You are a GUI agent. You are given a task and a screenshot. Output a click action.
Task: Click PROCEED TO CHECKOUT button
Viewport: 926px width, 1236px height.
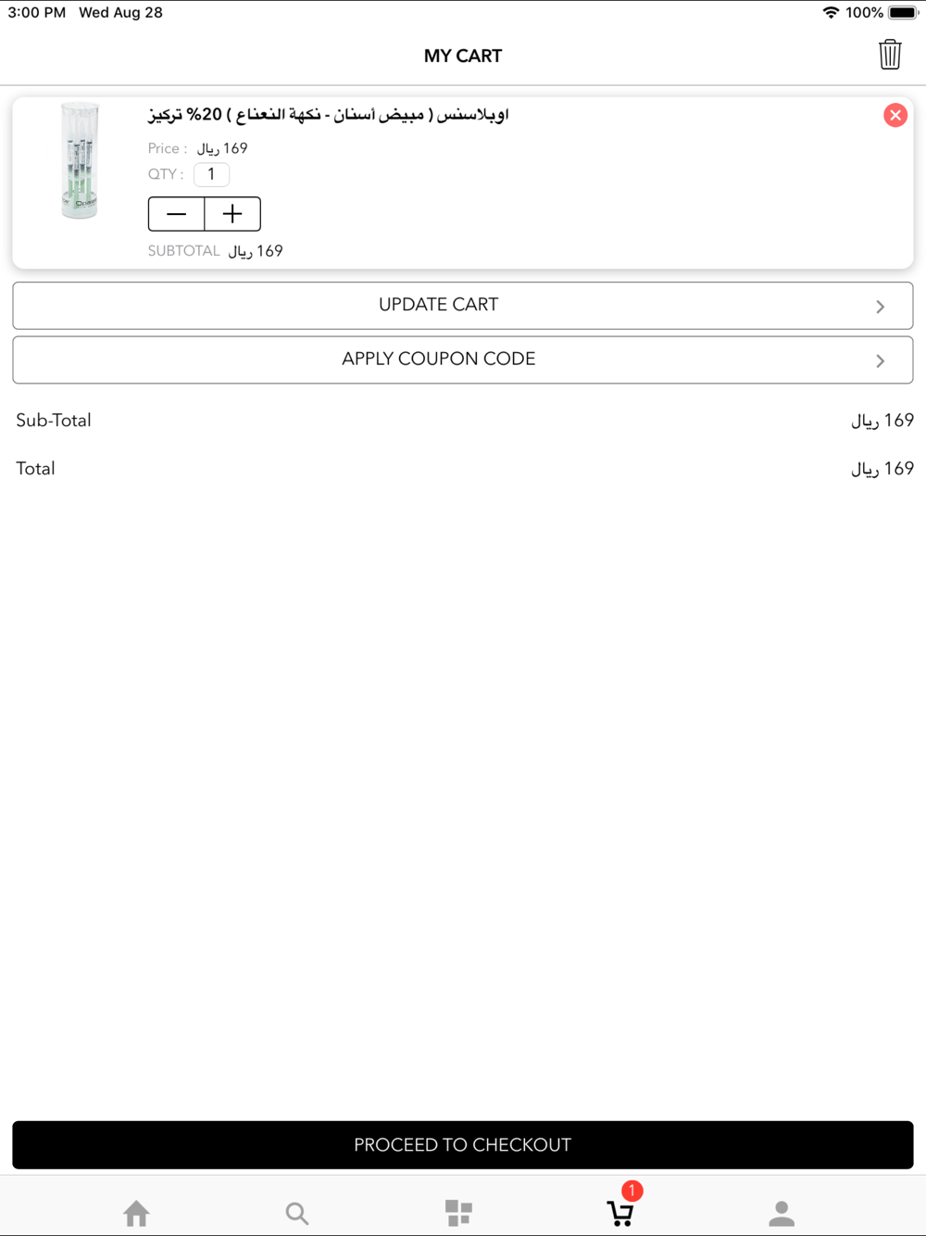463,1145
